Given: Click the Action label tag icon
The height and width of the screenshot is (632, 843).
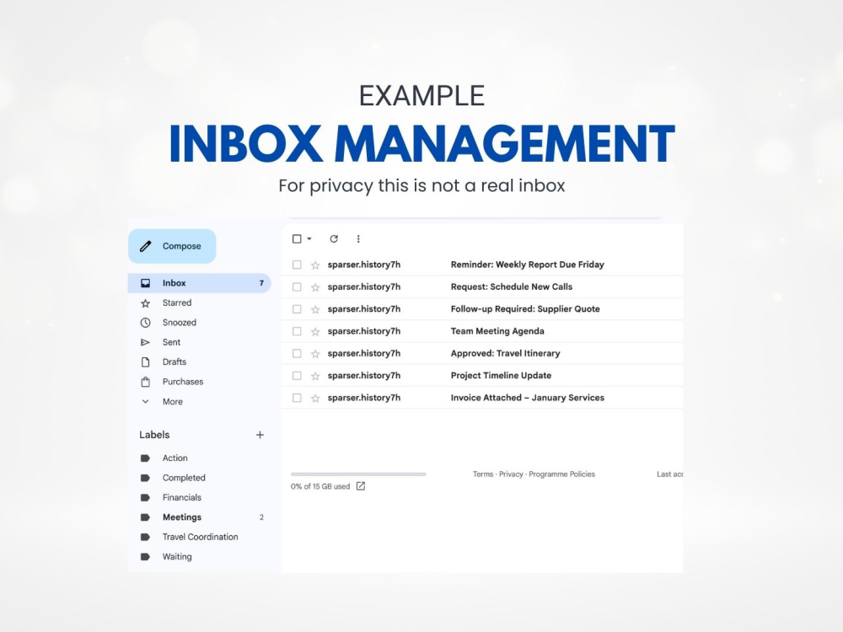Looking at the screenshot, I should (x=145, y=458).
